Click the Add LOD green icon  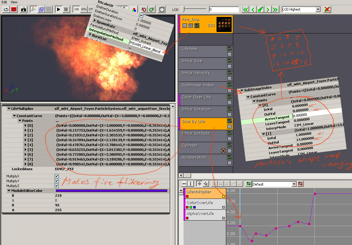260,9
